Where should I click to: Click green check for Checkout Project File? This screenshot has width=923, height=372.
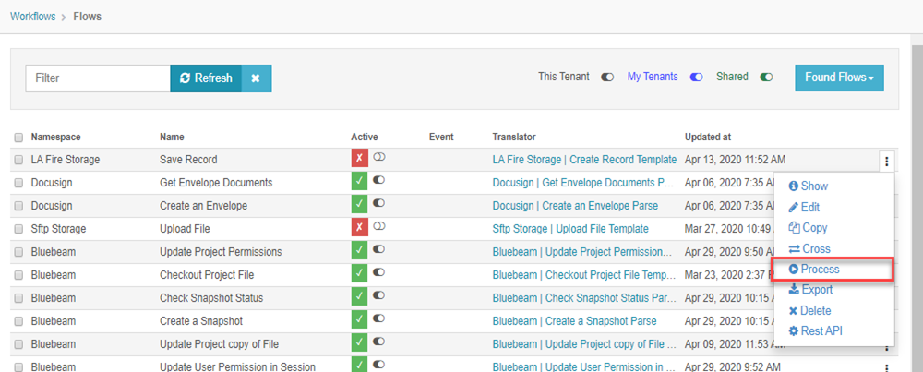click(359, 274)
